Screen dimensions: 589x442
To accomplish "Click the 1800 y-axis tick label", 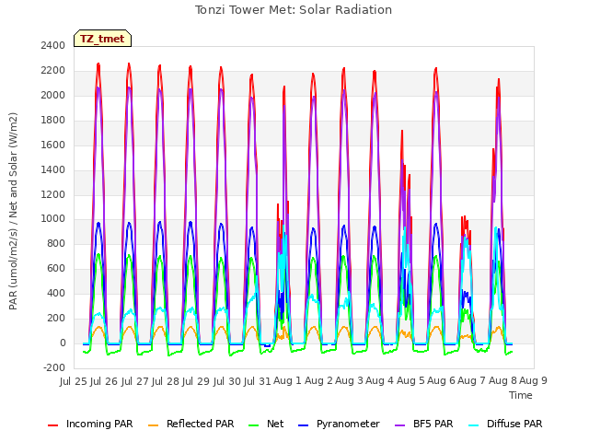I will (53, 121).
